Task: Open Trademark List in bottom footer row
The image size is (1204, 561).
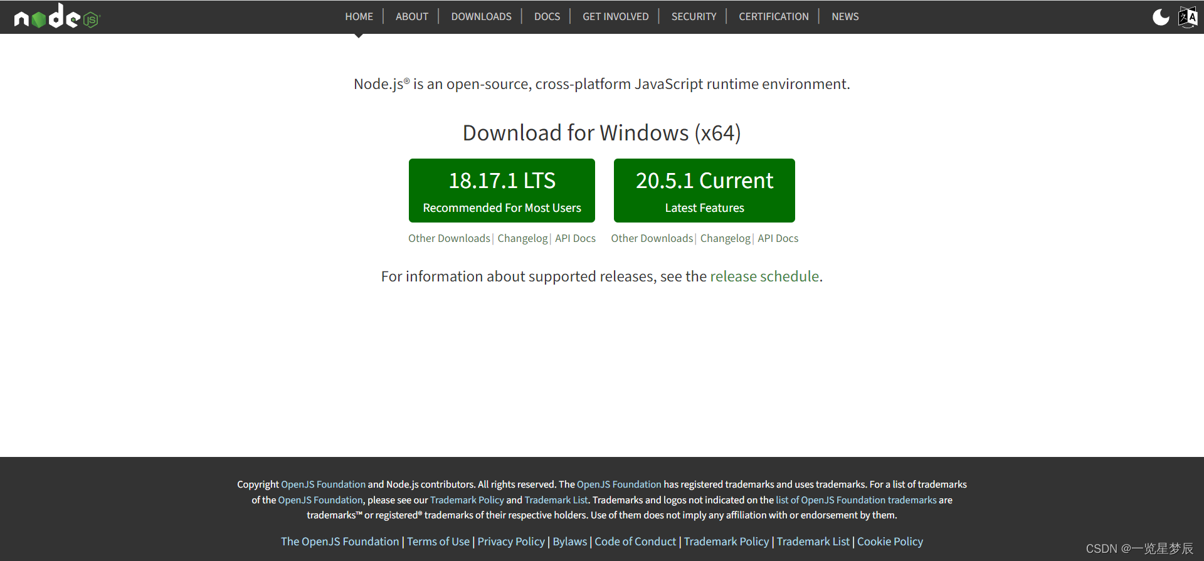Action: pos(813,542)
